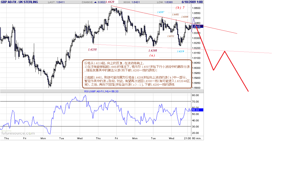Click the 1.6550 price axis label
This screenshot has width=281, height=181.
pos(196,13)
